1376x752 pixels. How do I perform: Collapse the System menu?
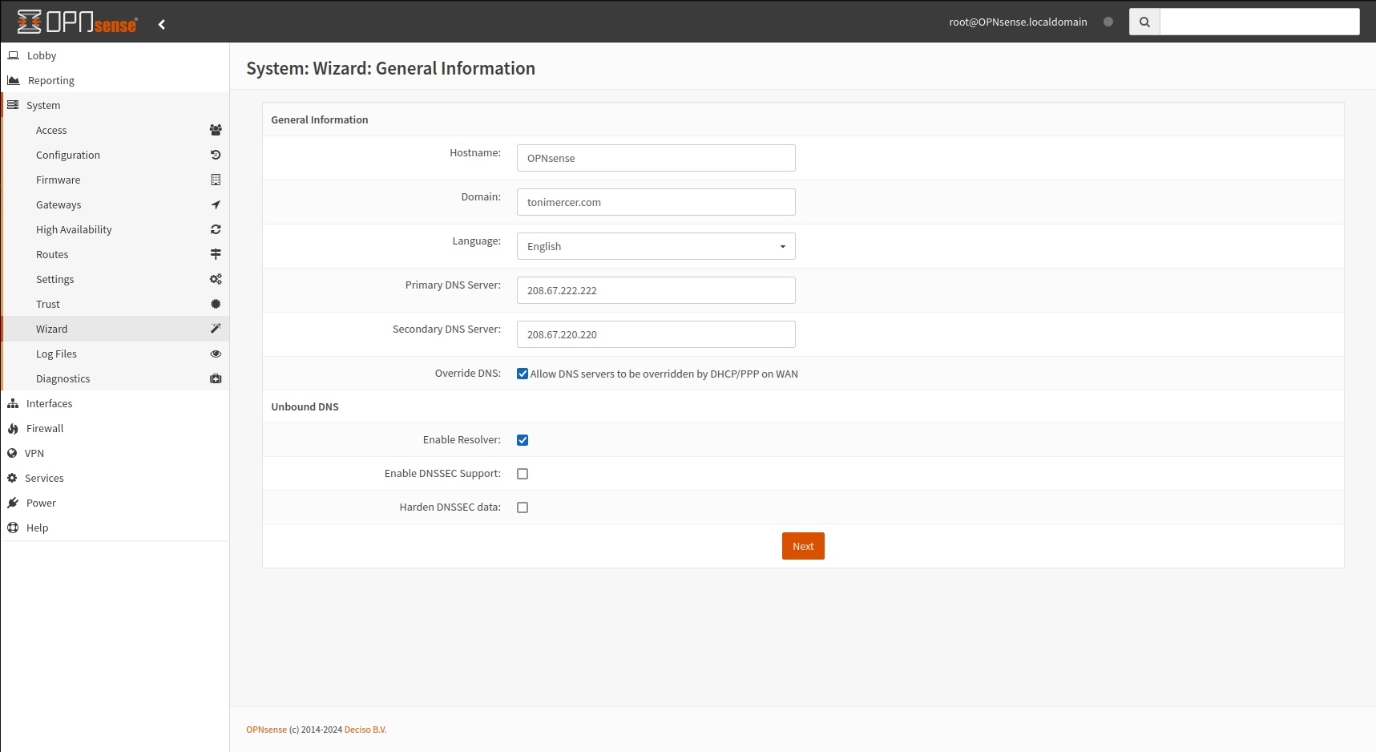[115, 105]
